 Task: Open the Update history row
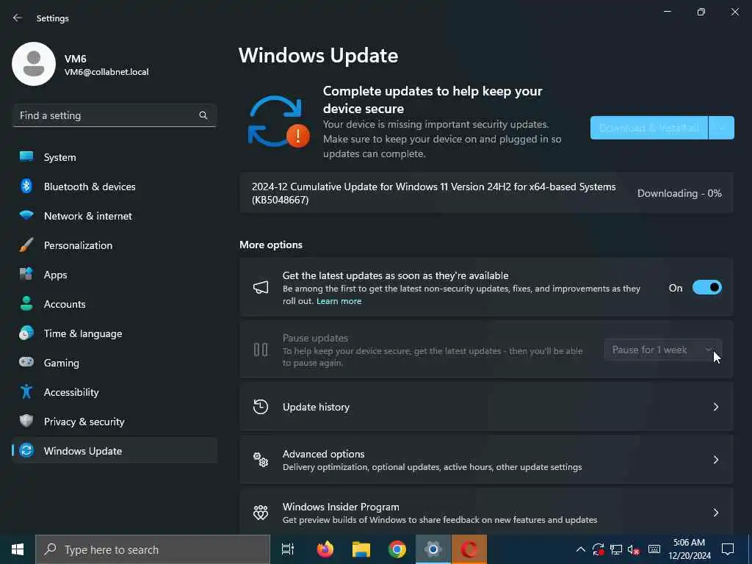(486, 407)
